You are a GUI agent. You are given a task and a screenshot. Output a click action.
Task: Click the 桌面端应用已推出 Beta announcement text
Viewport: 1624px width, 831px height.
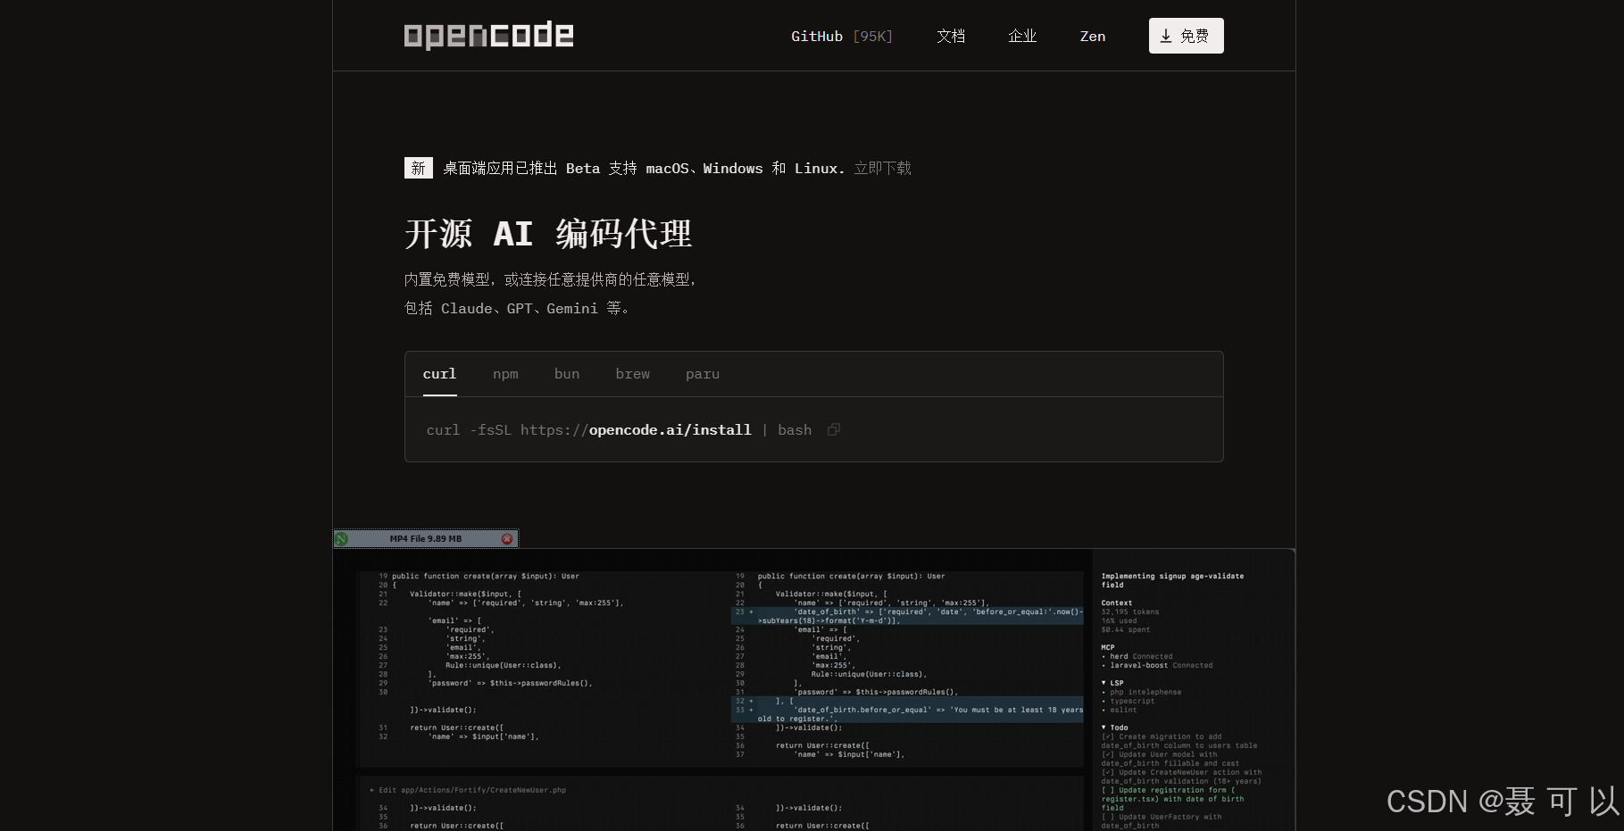coord(644,168)
